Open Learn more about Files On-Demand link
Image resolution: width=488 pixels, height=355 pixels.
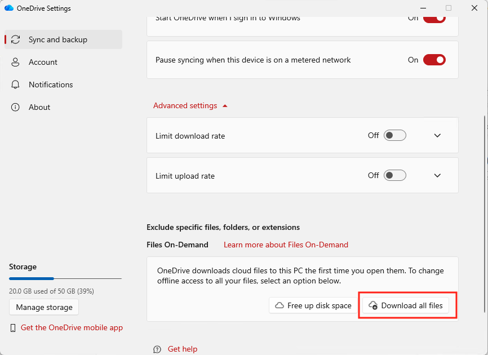coord(286,245)
